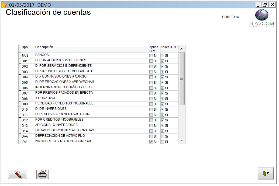
Task: Click the Tipo column header
Action: [28, 49]
